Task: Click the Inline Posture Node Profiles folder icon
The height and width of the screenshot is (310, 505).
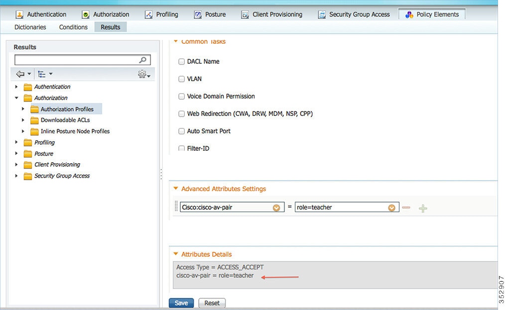Action: click(34, 131)
